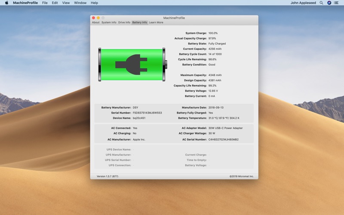This screenshot has height=215, width=344.
Task: Switch to the Drive Info tab
Action: click(x=124, y=22)
